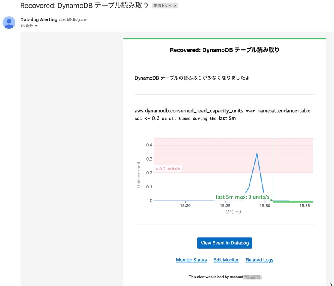This screenshot has width=334, height=286.
Task: Click the > 0.2 units/s threshold annotation
Action: 168,168
